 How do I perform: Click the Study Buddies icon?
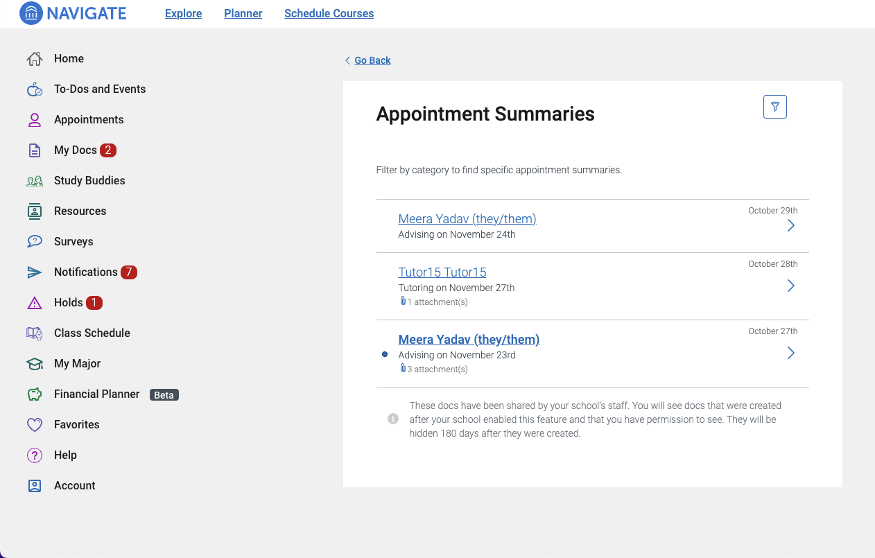[x=35, y=180]
